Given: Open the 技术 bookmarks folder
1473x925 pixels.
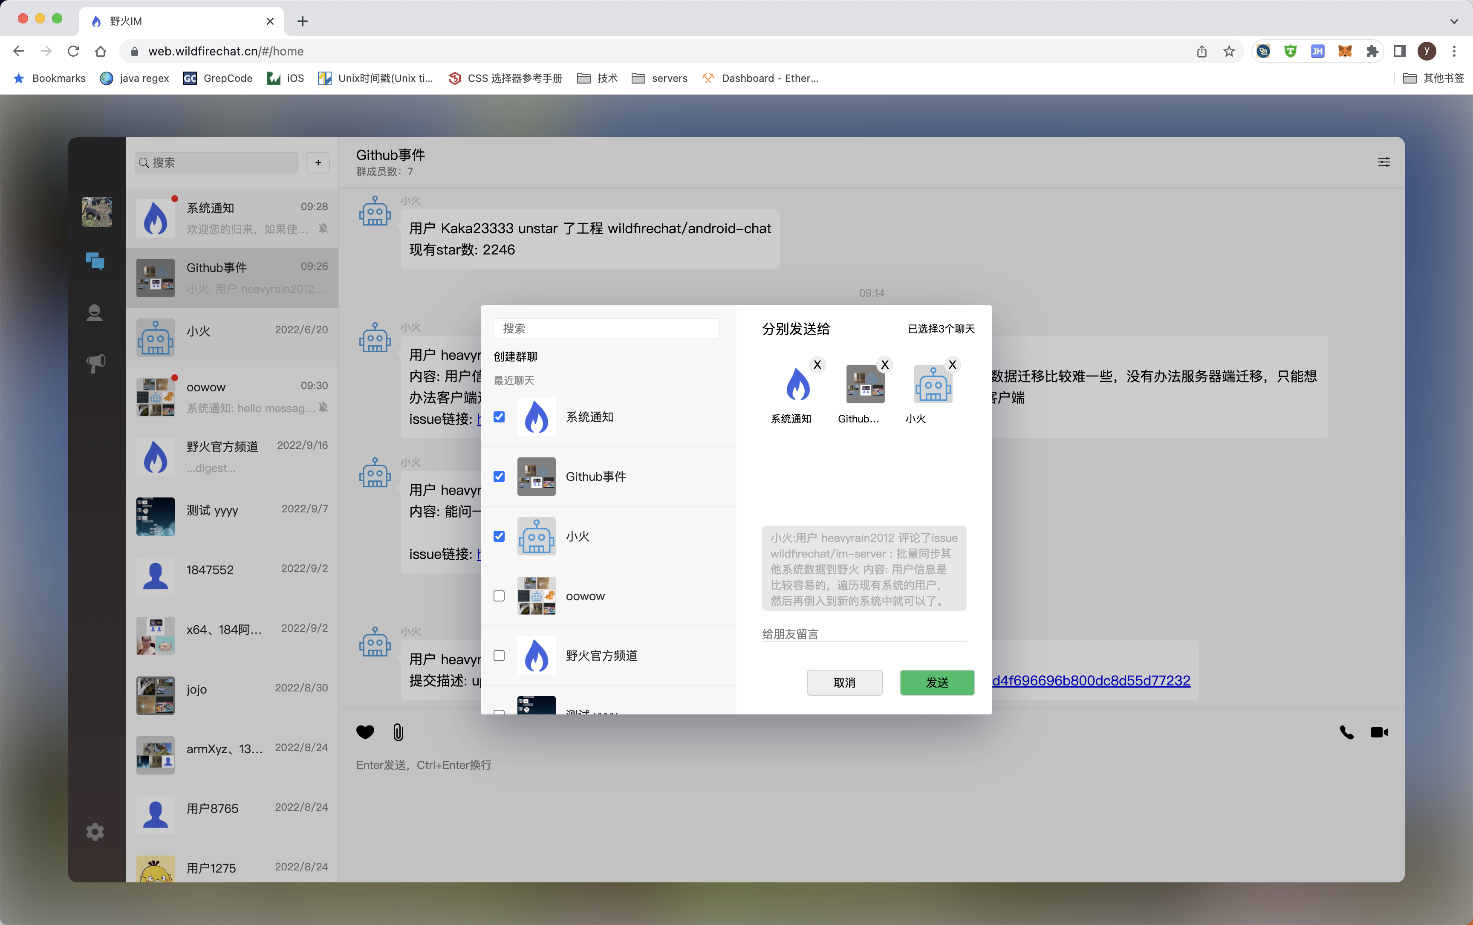Looking at the screenshot, I should [598, 78].
